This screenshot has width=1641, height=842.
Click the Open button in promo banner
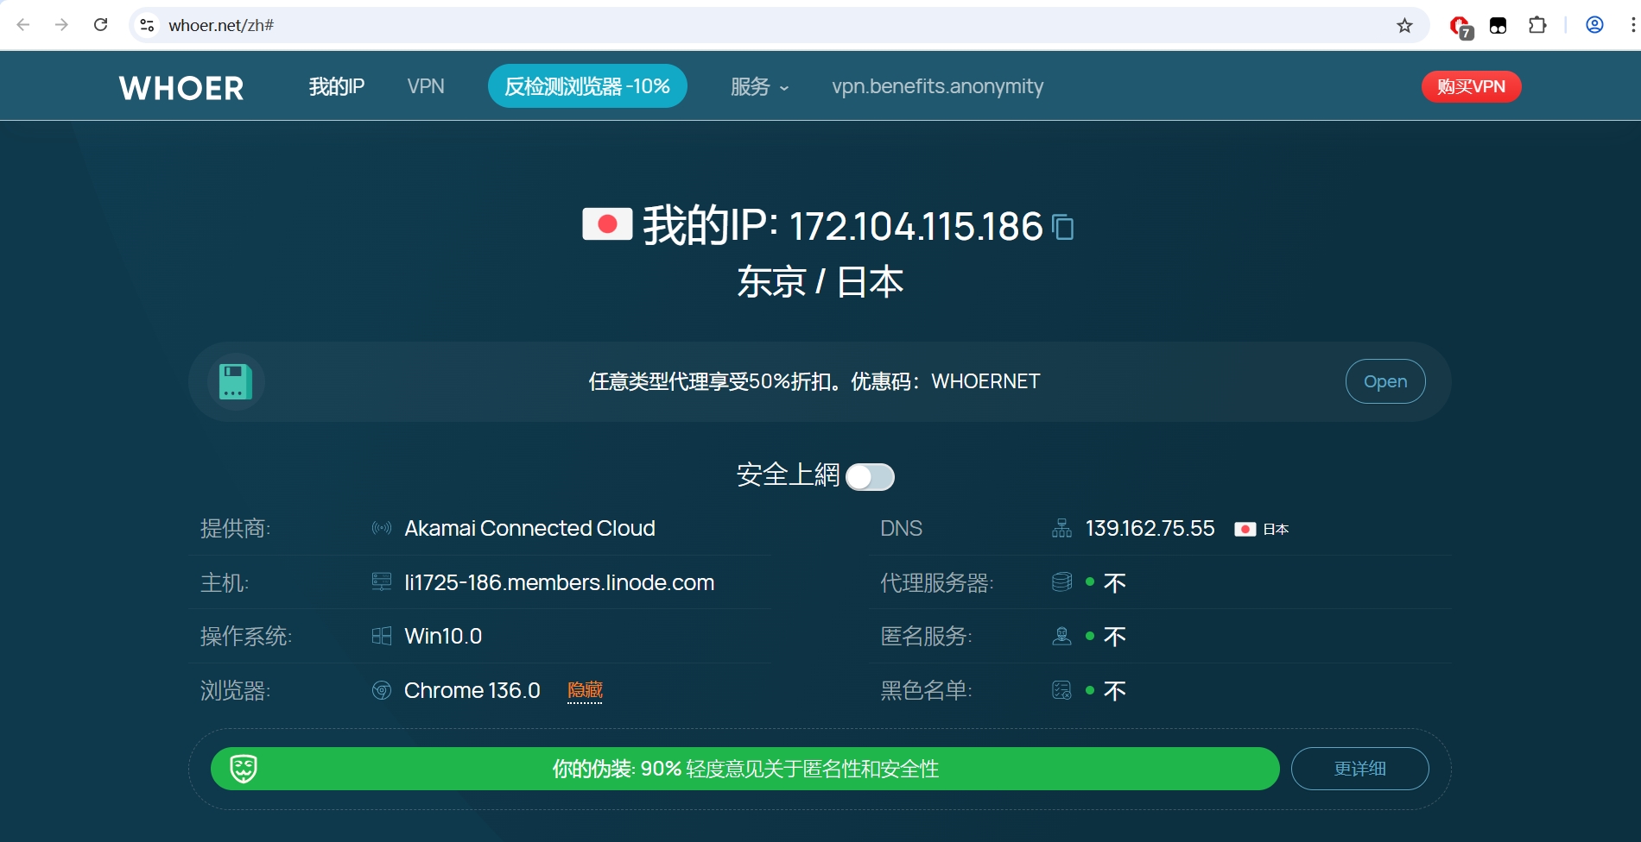(1385, 381)
